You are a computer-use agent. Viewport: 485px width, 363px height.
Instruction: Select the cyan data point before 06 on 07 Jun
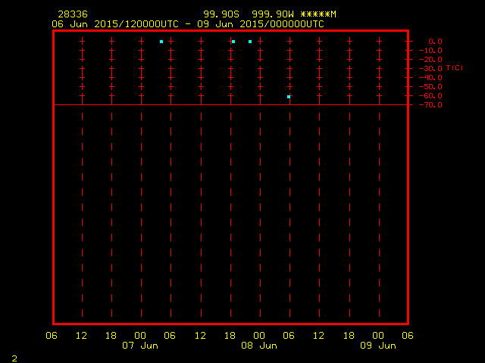point(161,42)
